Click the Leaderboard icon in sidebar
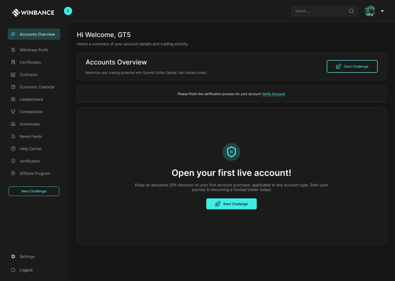 pos(13,99)
